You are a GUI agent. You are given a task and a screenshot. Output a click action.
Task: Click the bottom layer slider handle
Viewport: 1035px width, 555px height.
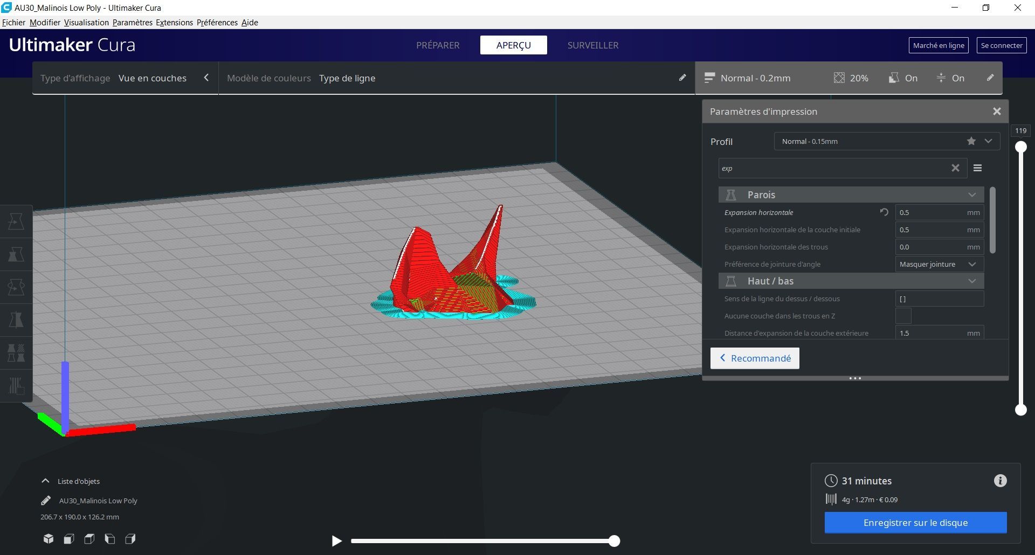tap(1021, 410)
